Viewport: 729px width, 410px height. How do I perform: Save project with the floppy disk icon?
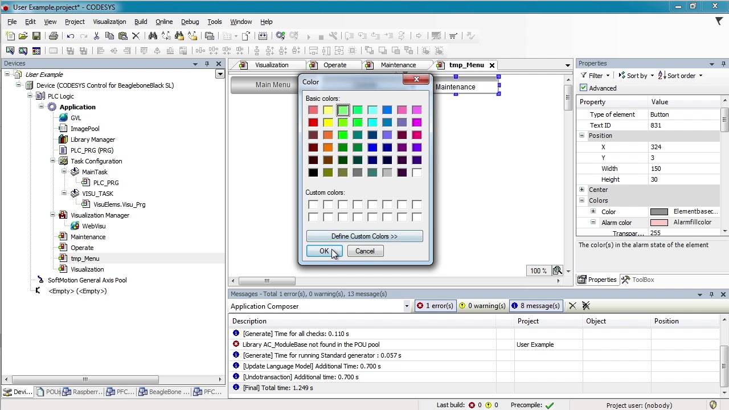[x=36, y=36]
